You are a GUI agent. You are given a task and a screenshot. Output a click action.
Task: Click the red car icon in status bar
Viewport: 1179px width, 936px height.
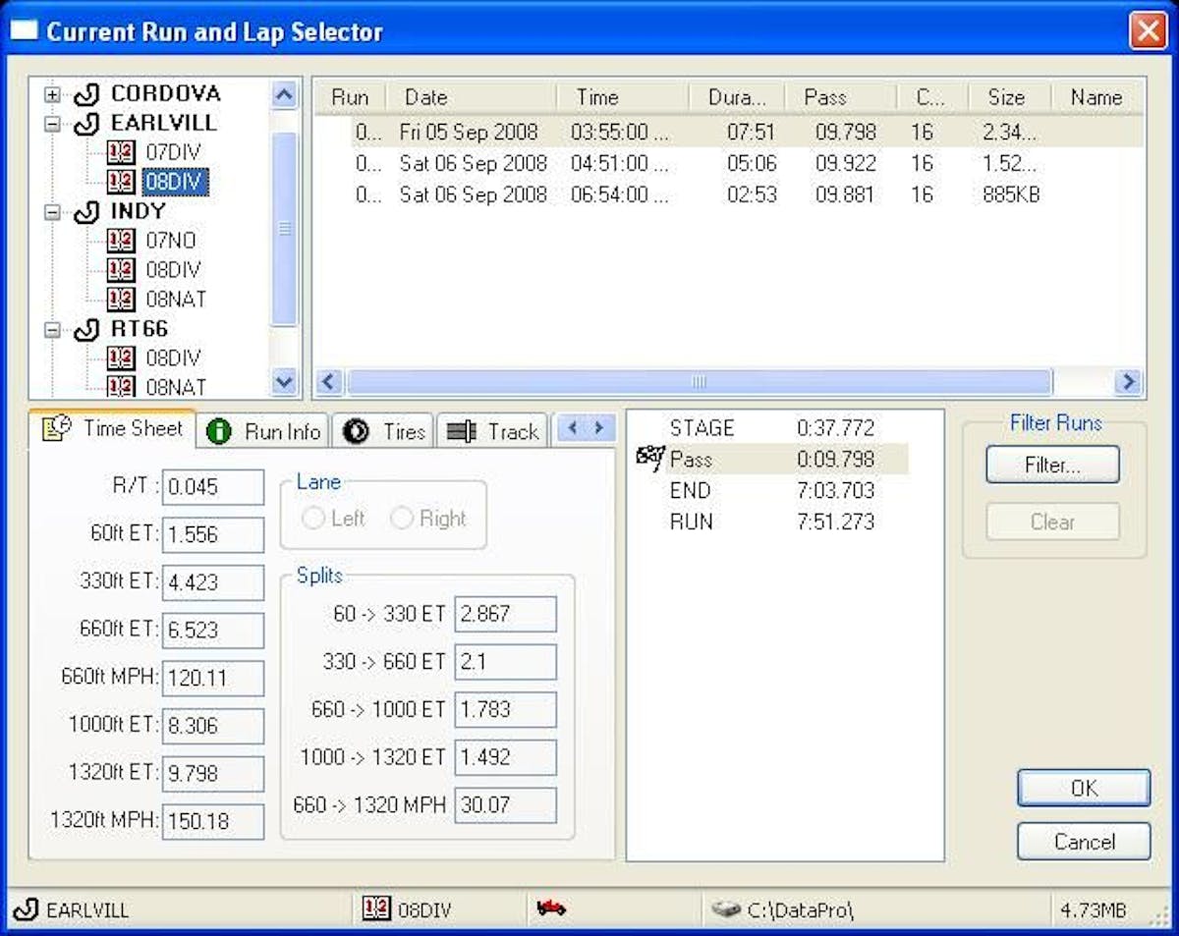pyautogui.click(x=551, y=908)
